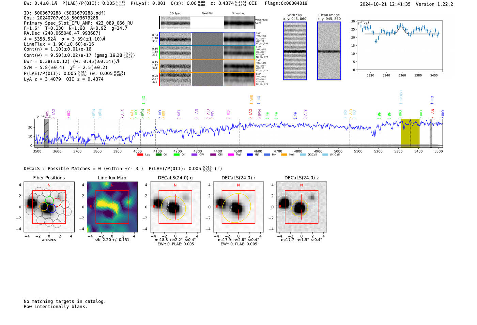This screenshot has width=477, height=325.
Task: Click the 'm:17.7 re:1.5" s:0.4"' caption
Action: click(x=301, y=240)
